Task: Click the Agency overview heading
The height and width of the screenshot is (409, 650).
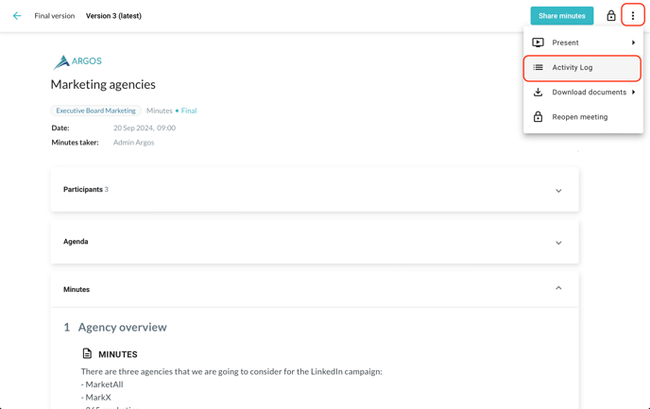Action: coord(122,327)
